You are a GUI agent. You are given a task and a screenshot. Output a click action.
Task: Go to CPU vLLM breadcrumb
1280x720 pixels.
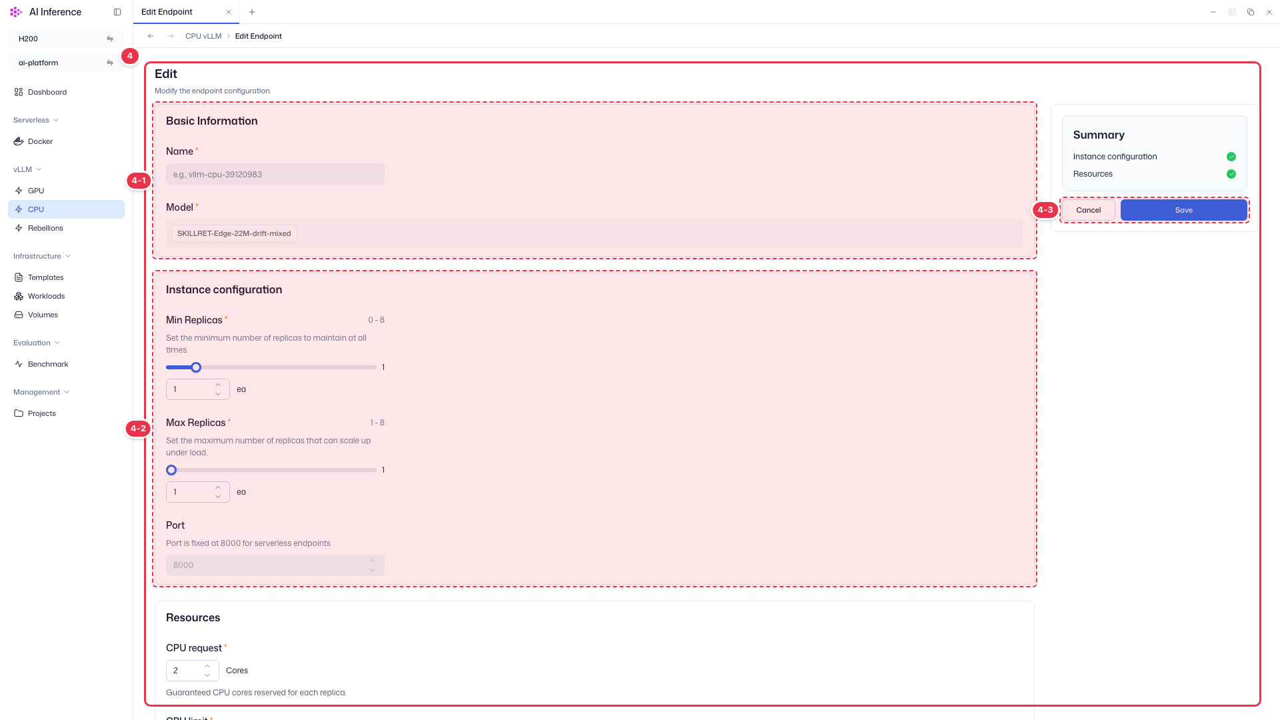pyautogui.click(x=203, y=36)
